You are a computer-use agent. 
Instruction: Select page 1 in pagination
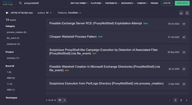[x=175, y=100]
